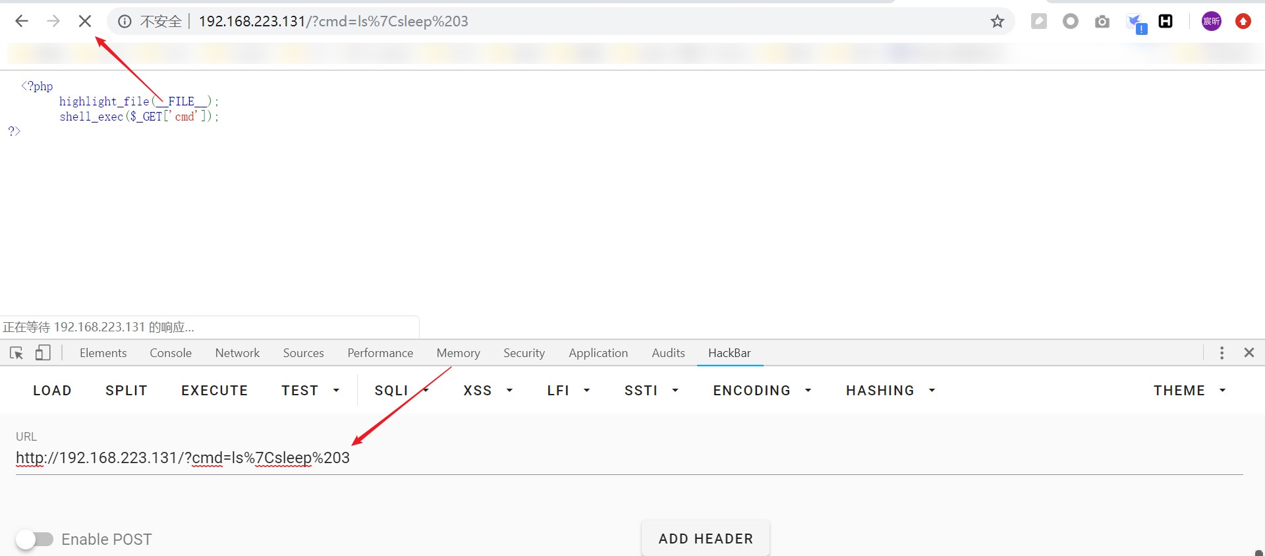Click the status text waiting for 192.168.223.131
The height and width of the screenshot is (556, 1265).
point(98,327)
